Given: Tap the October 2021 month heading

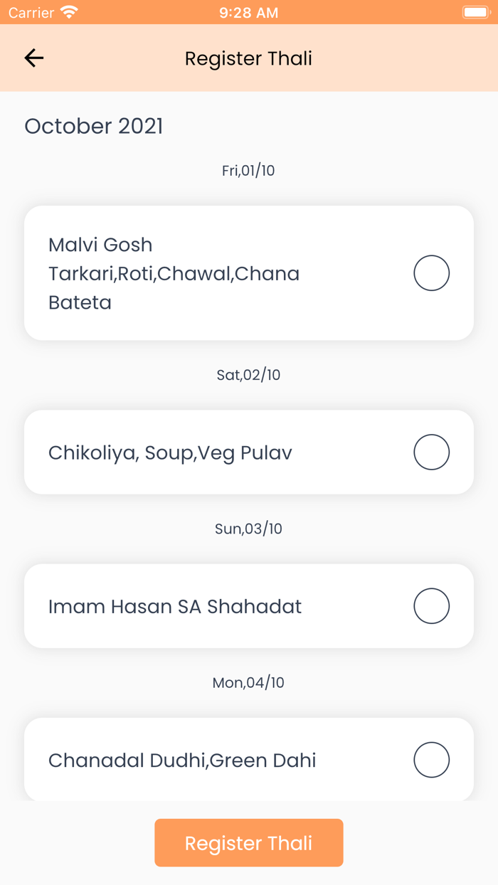Looking at the screenshot, I should [x=94, y=126].
